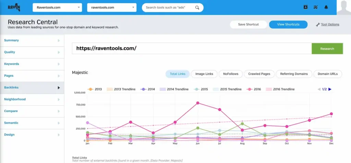The image size is (351, 163).
Task: Toggle 2015 series in chart legend
Action: (x=201, y=89)
